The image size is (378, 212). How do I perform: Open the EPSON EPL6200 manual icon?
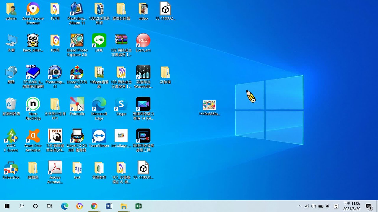pyautogui.click(x=33, y=72)
